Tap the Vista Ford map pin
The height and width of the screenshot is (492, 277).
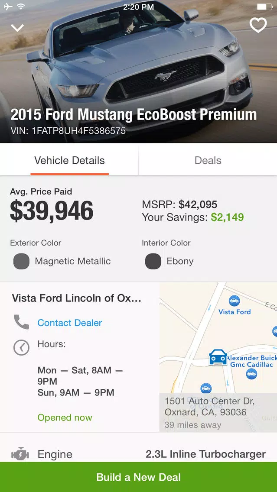coord(234,301)
